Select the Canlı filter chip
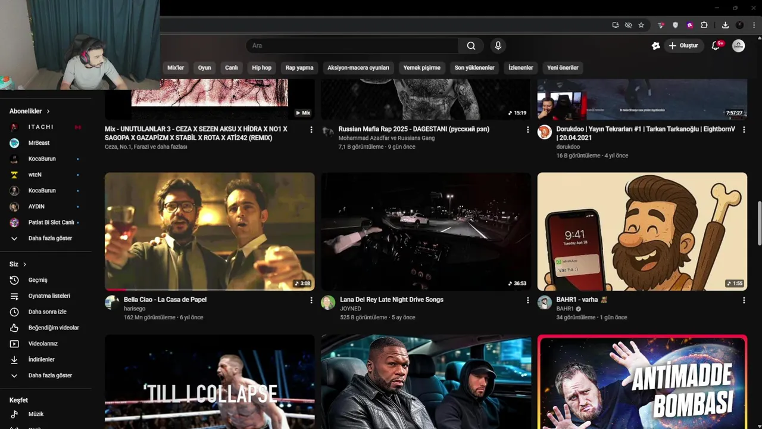762x429 pixels. click(x=232, y=68)
